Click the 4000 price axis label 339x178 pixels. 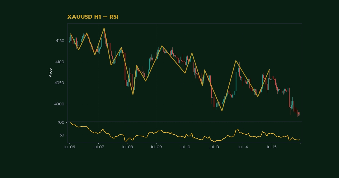pyautogui.click(x=60, y=104)
